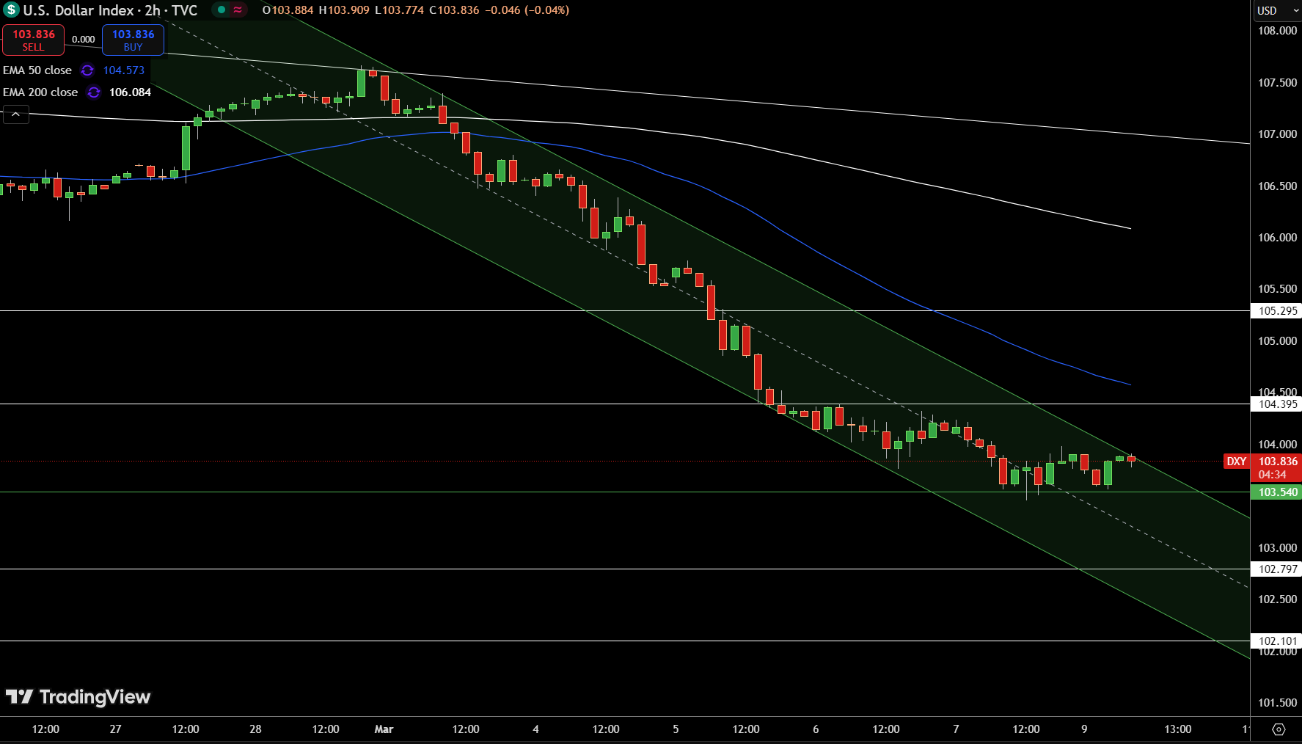Click the 103.836 BUY button
This screenshot has height=744, width=1302.
point(133,40)
